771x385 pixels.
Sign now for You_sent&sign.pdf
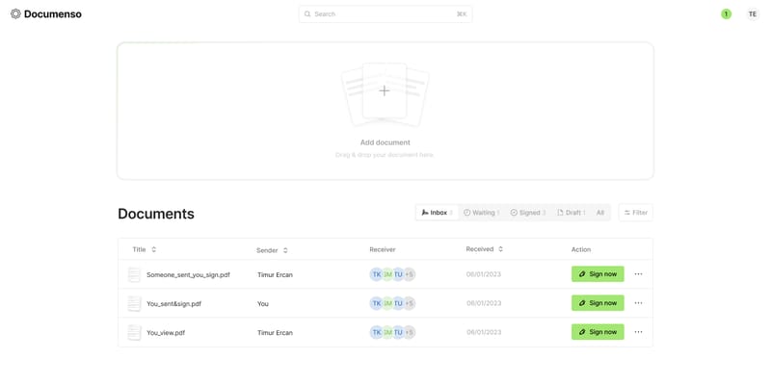pos(598,303)
